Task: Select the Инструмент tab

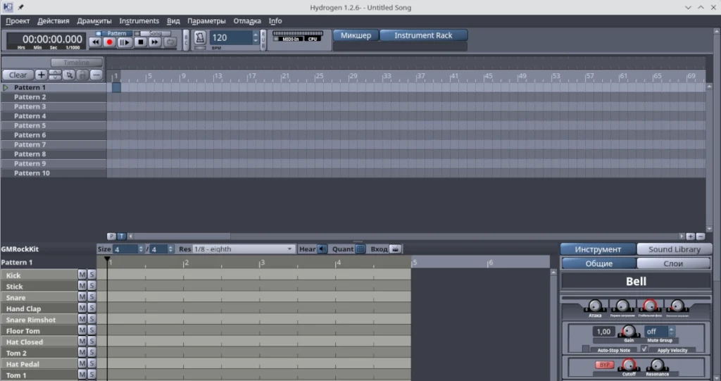Action: pyautogui.click(x=598, y=249)
